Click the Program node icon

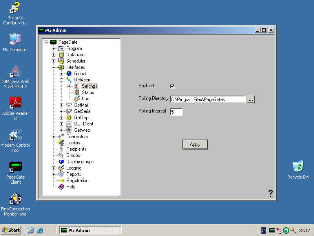tap(61, 48)
